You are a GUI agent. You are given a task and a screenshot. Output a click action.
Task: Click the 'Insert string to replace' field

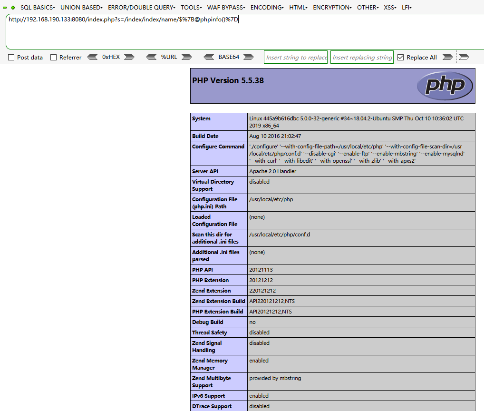[x=296, y=57]
